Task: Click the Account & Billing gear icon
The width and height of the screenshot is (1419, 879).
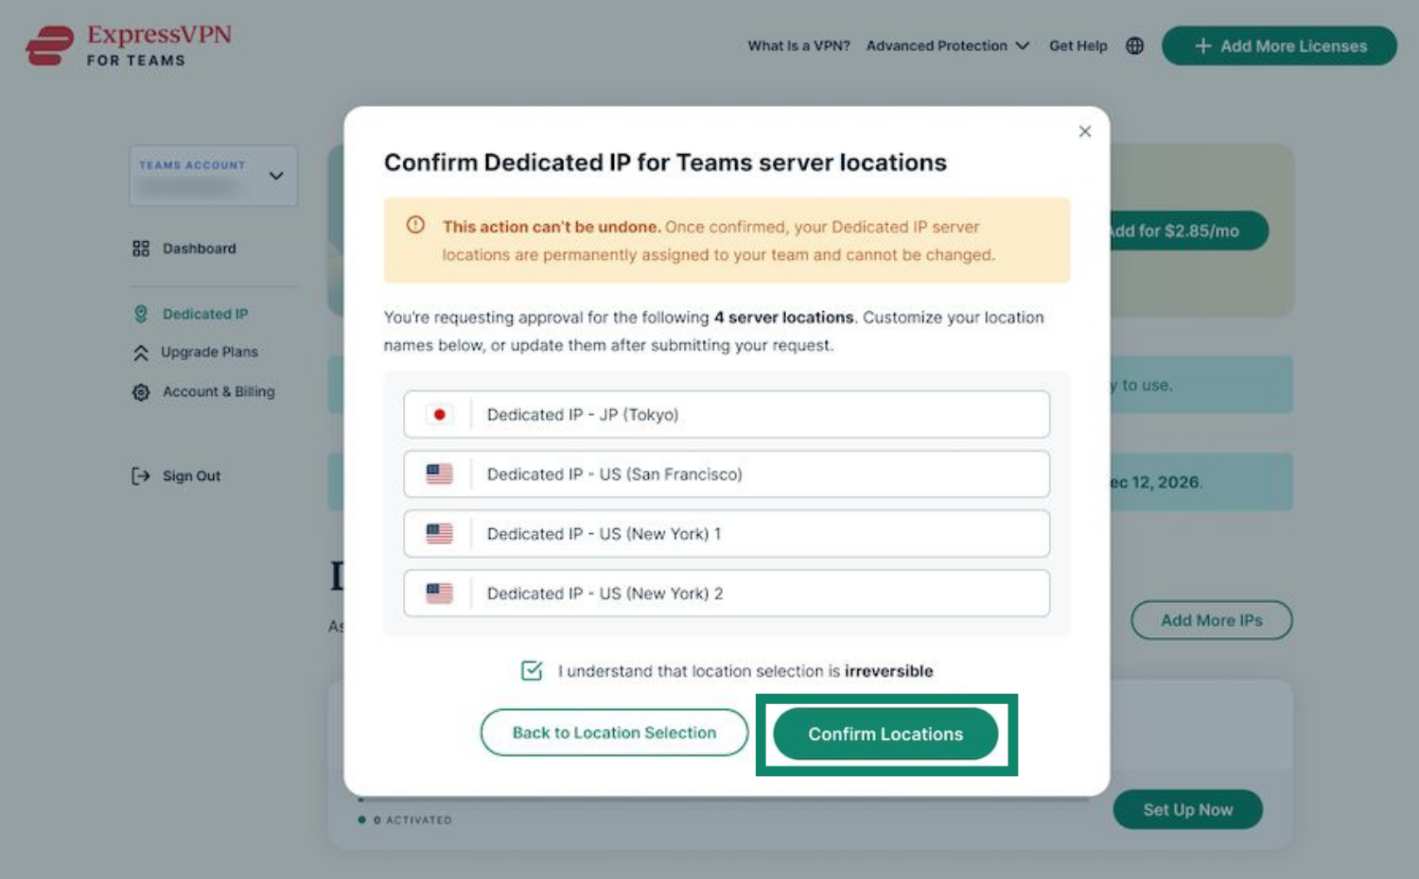Action: (141, 392)
